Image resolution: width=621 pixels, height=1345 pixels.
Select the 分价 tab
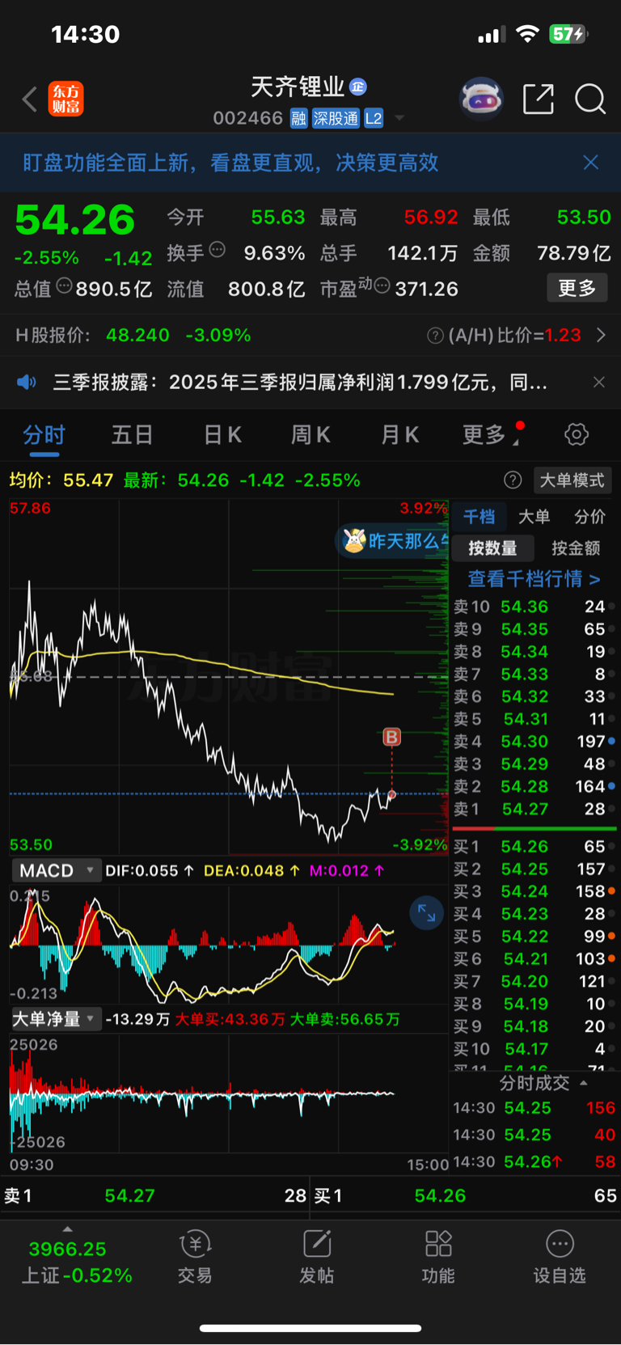(589, 516)
